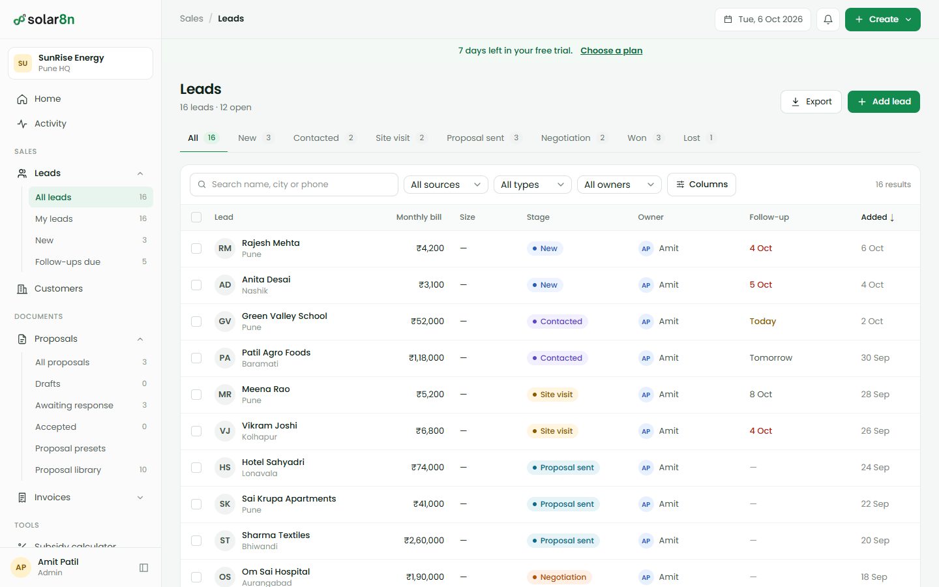Click the owner avatar on Anita Desai row
This screenshot has width=939, height=587.
point(646,285)
